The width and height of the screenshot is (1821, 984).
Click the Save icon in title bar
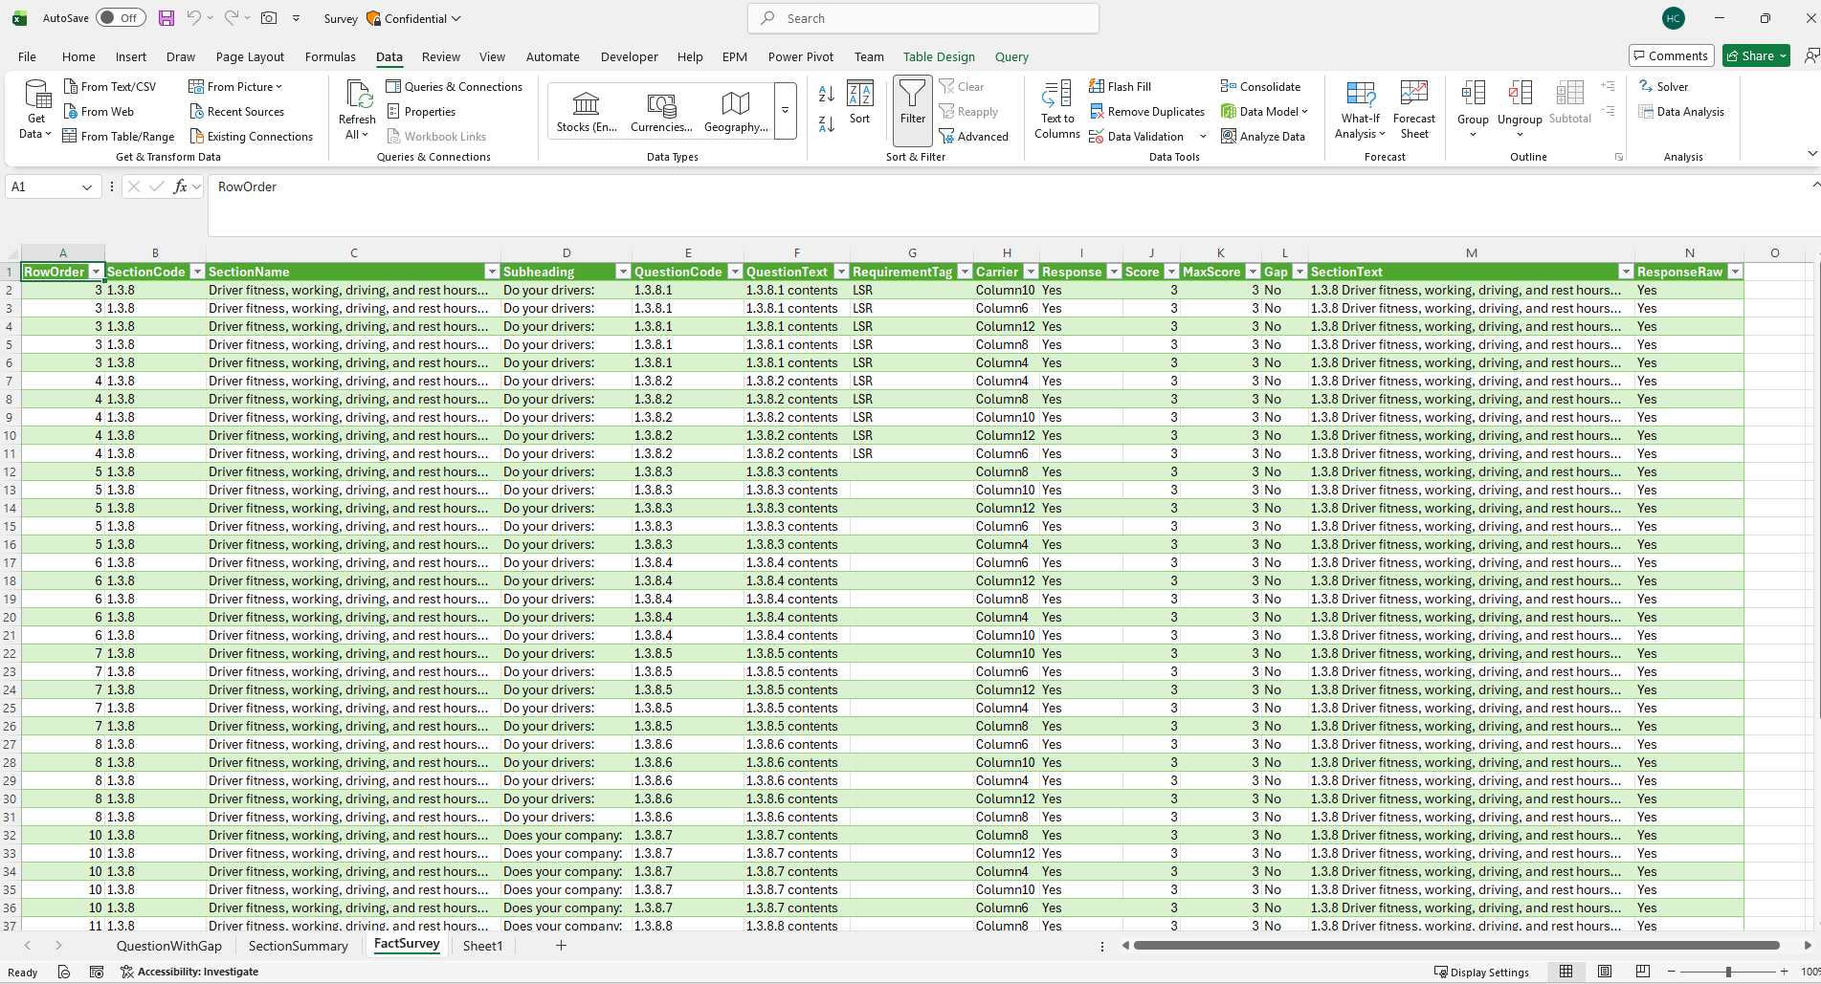tap(167, 18)
